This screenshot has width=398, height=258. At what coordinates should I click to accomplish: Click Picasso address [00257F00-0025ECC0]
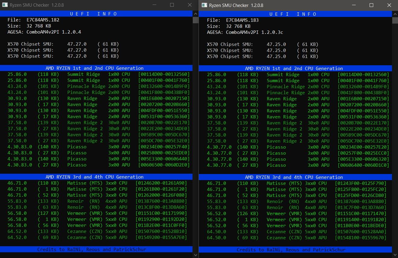364,153
